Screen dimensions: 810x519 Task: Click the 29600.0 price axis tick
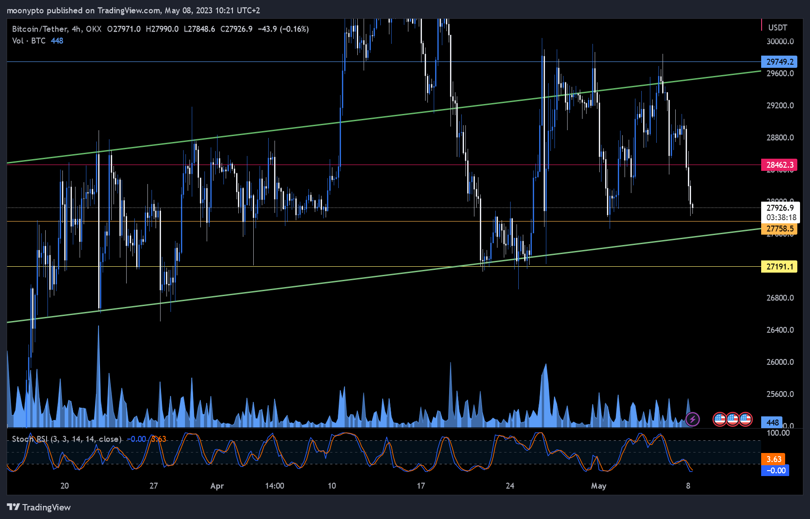coord(780,73)
